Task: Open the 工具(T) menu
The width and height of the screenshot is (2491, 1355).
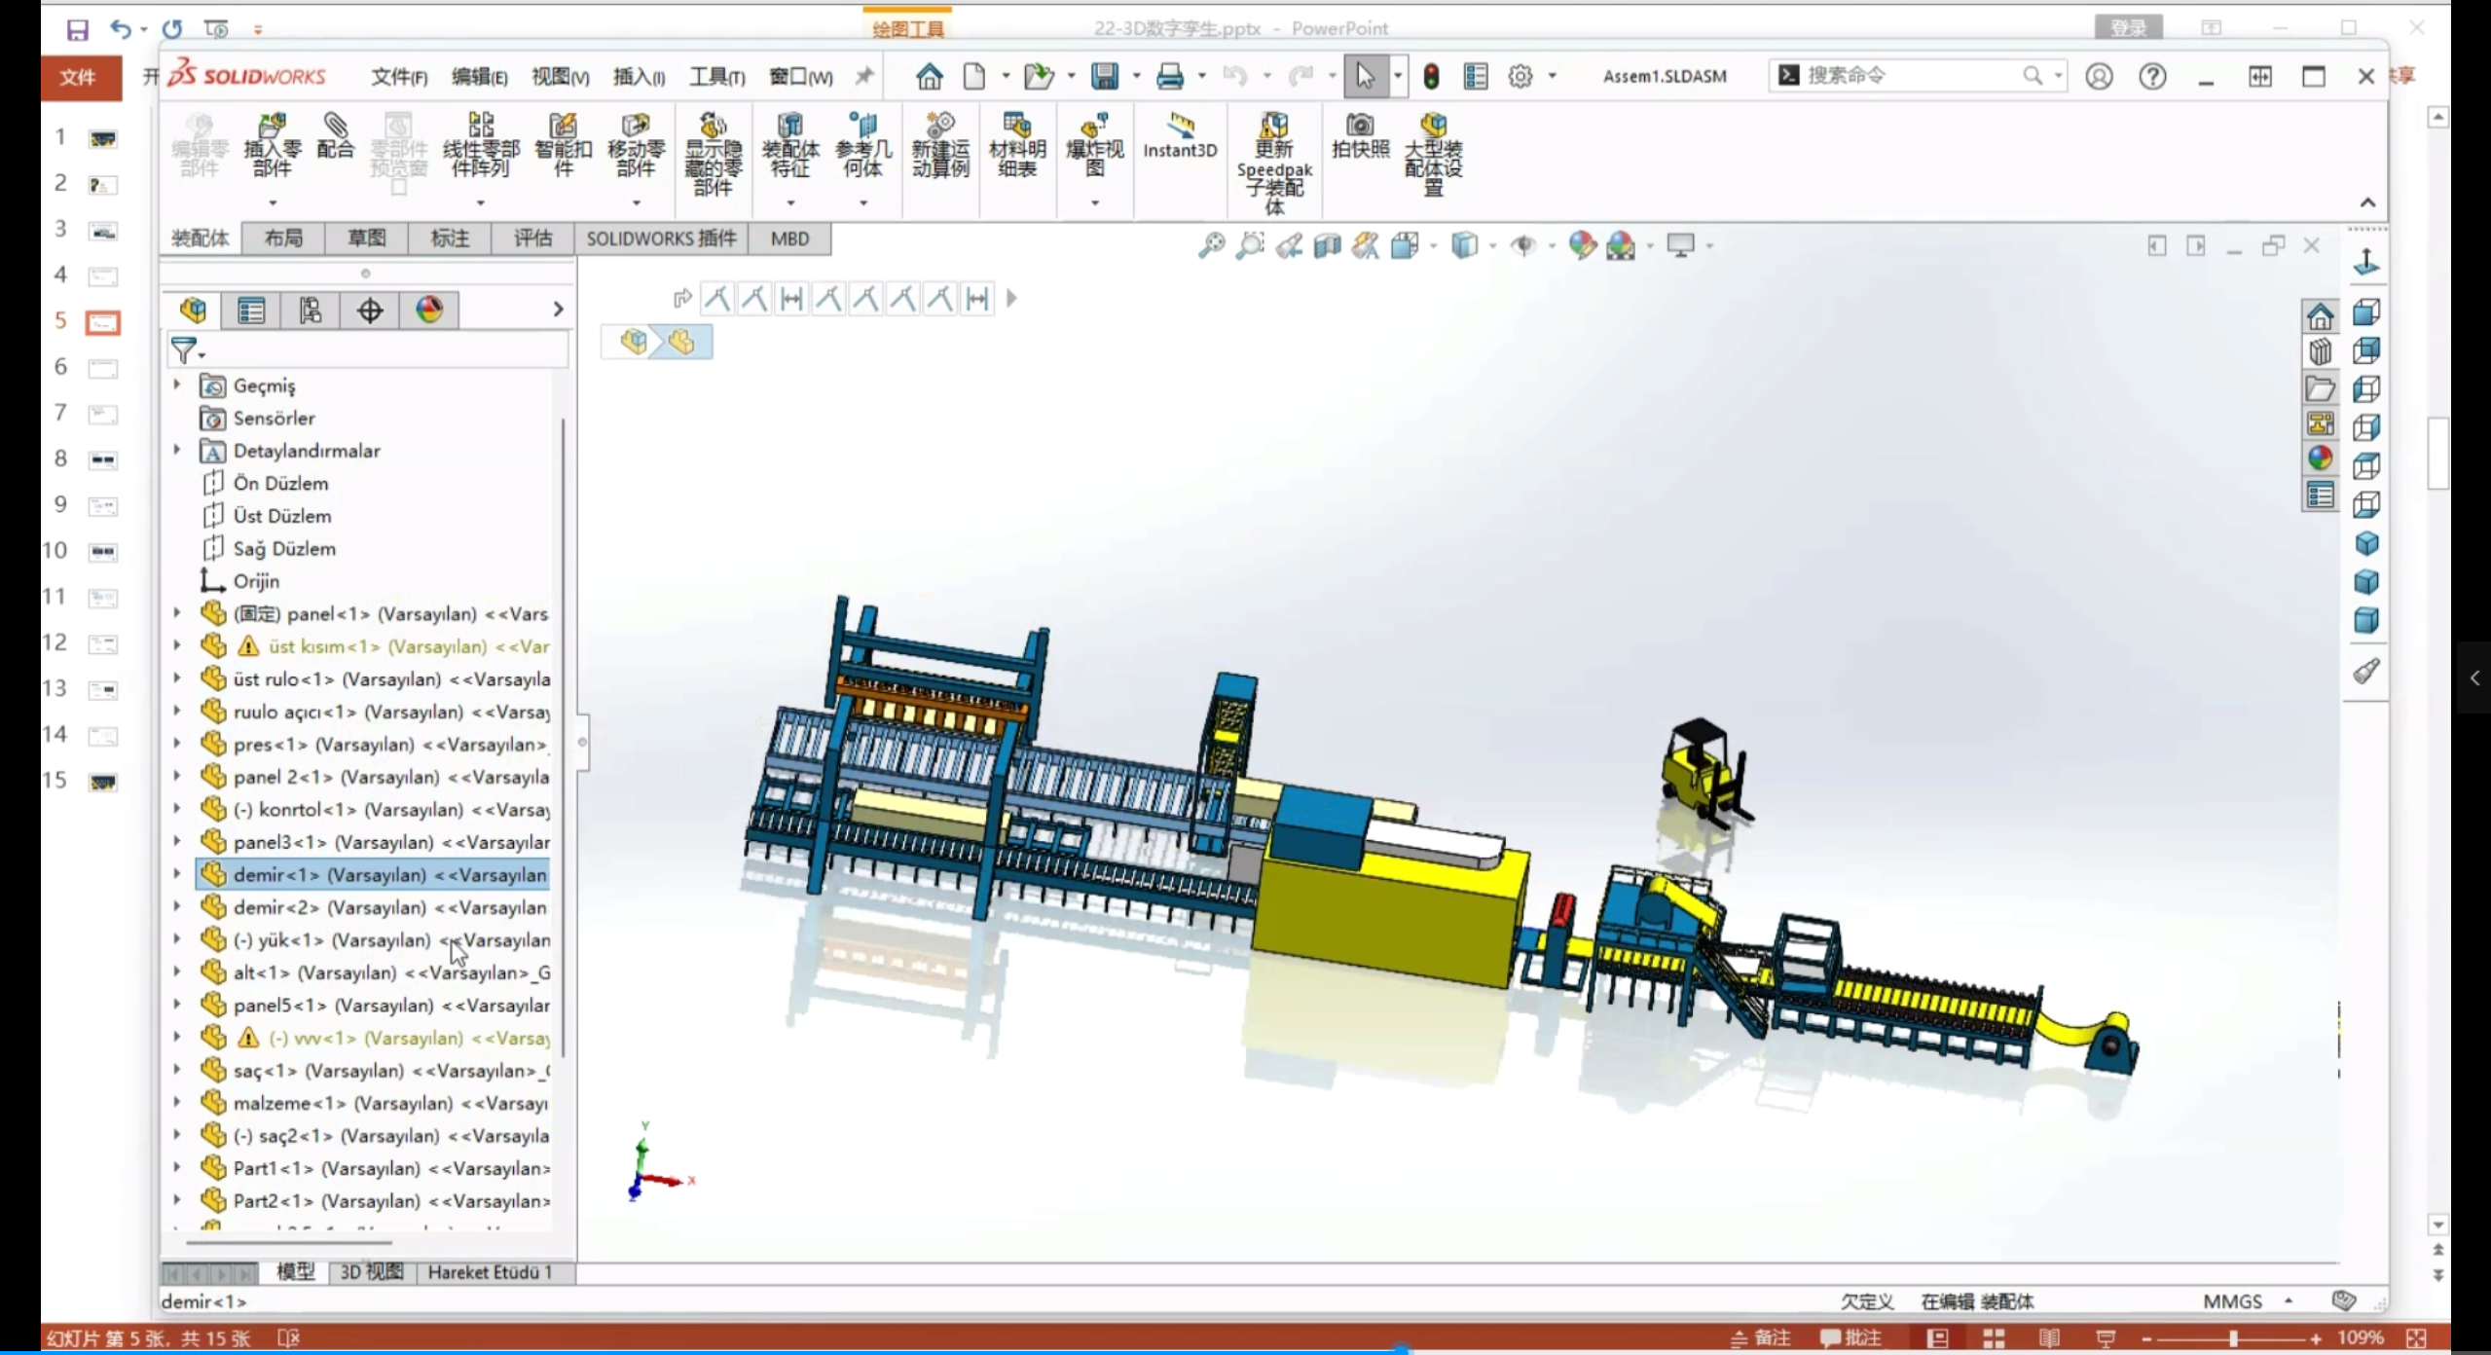Action: click(x=716, y=76)
